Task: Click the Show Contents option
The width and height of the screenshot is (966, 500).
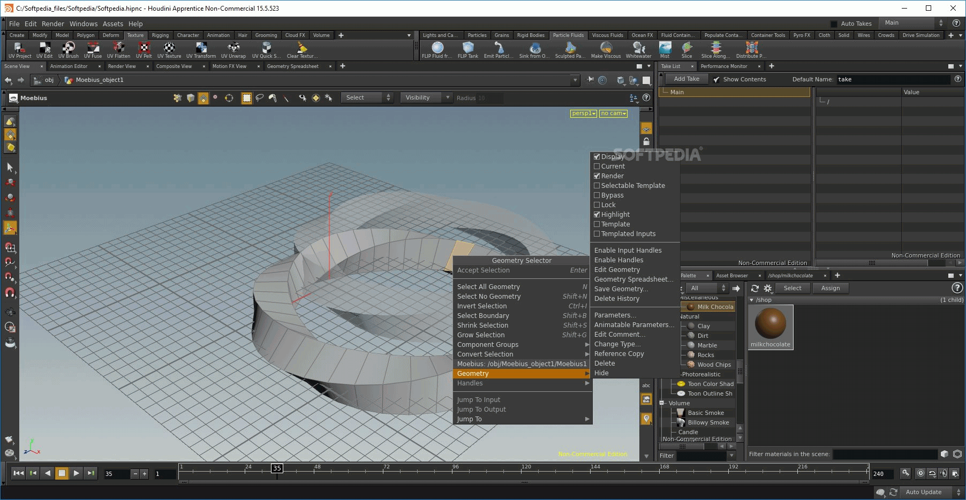Action: pyautogui.click(x=739, y=79)
